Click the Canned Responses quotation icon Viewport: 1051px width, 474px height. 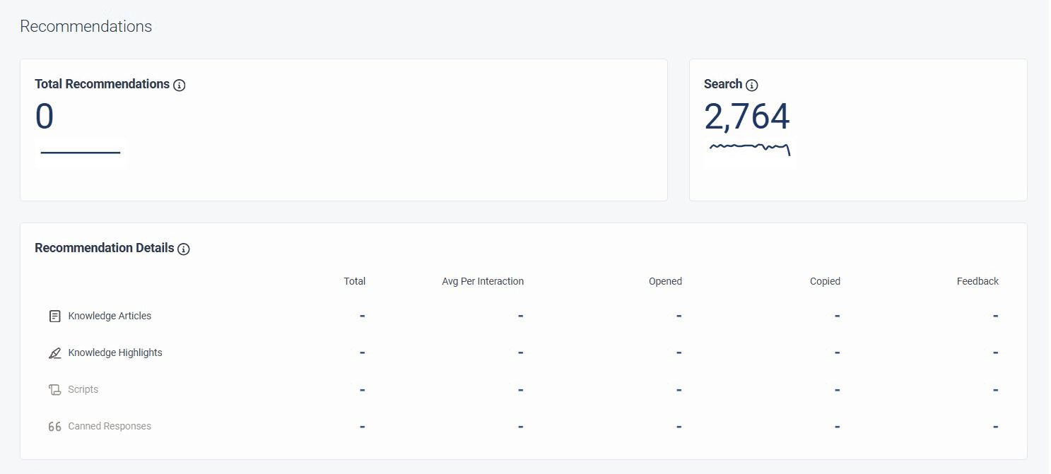tap(55, 426)
